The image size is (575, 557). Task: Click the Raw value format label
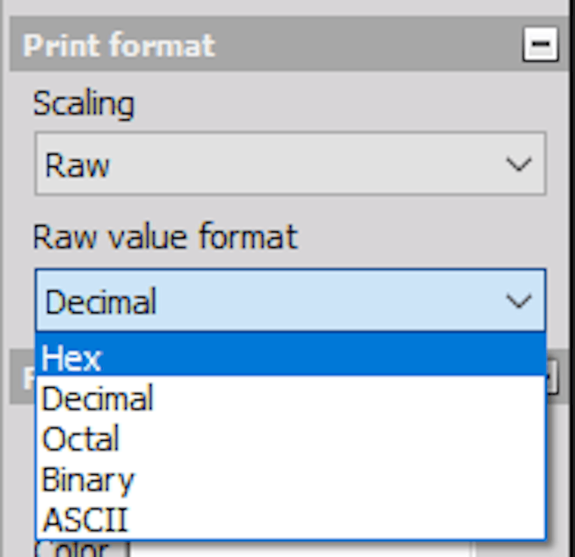[x=166, y=237]
